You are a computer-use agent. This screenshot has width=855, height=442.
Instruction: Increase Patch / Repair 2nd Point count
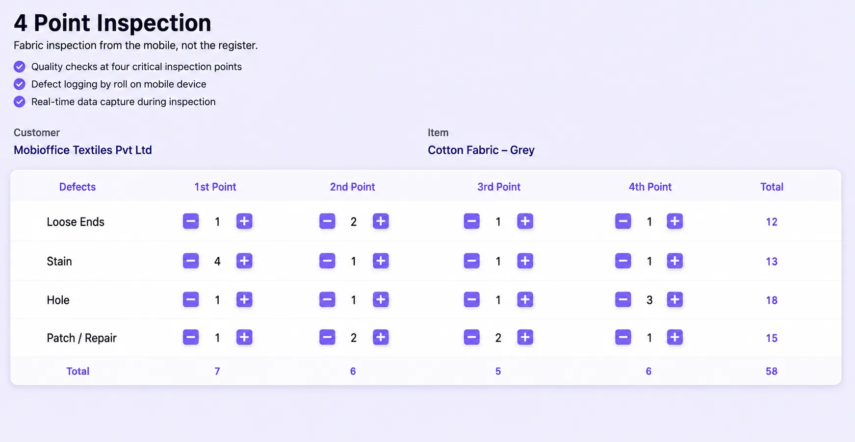click(x=381, y=338)
